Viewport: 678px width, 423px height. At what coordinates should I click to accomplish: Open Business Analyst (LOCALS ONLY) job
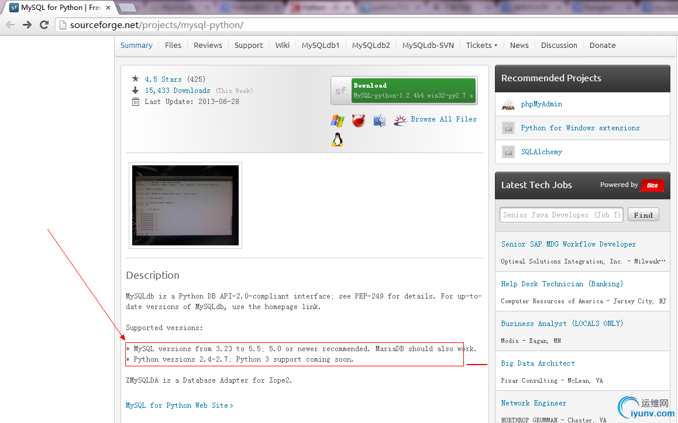[562, 324]
